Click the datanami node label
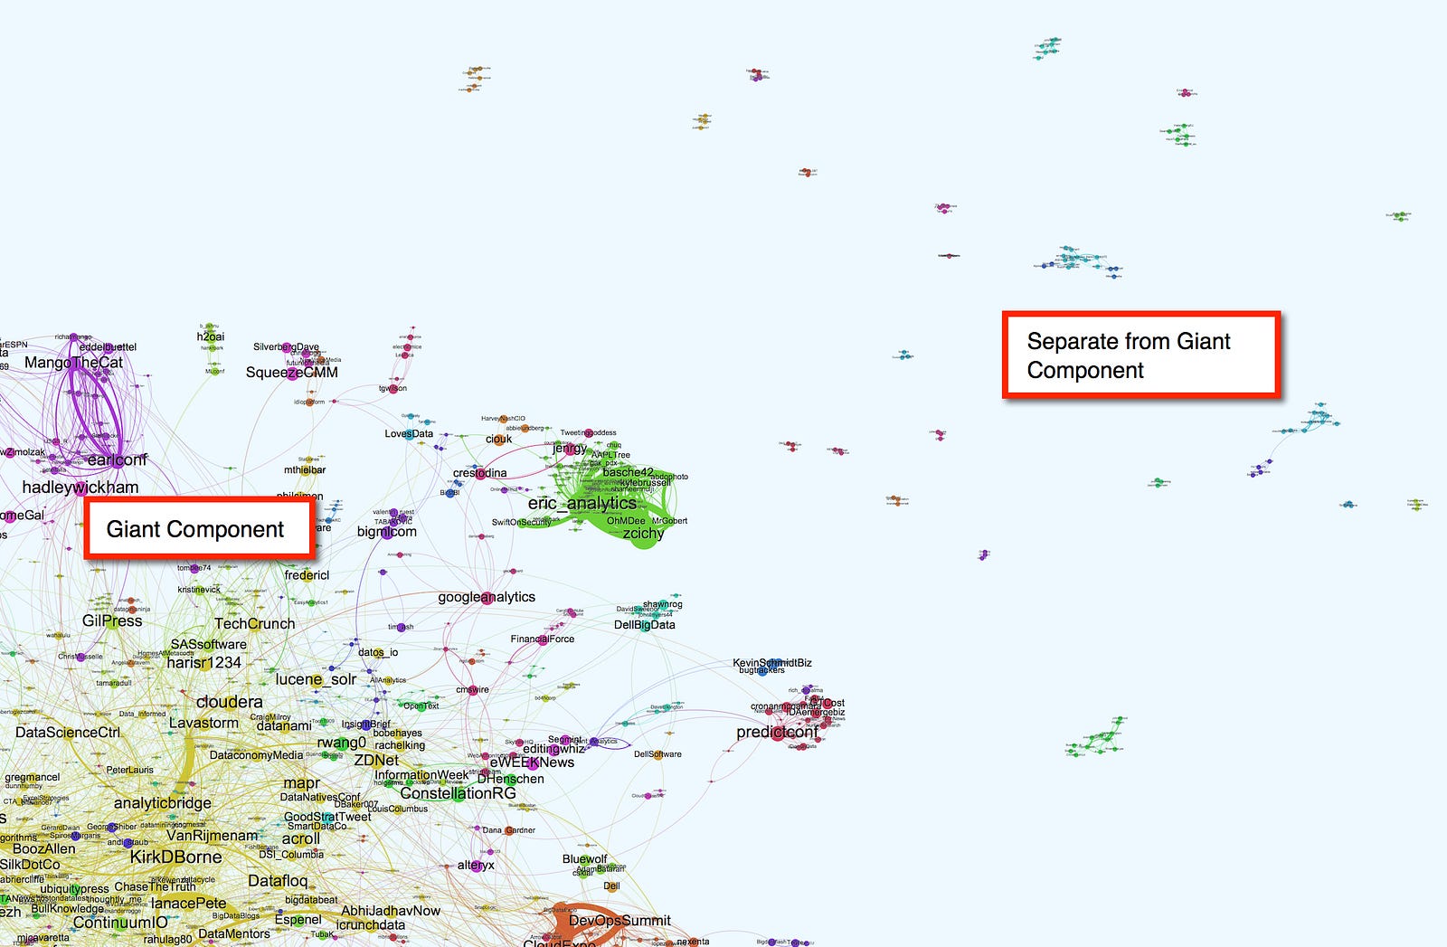The width and height of the screenshot is (1447, 947). pyautogui.click(x=284, y=726)
